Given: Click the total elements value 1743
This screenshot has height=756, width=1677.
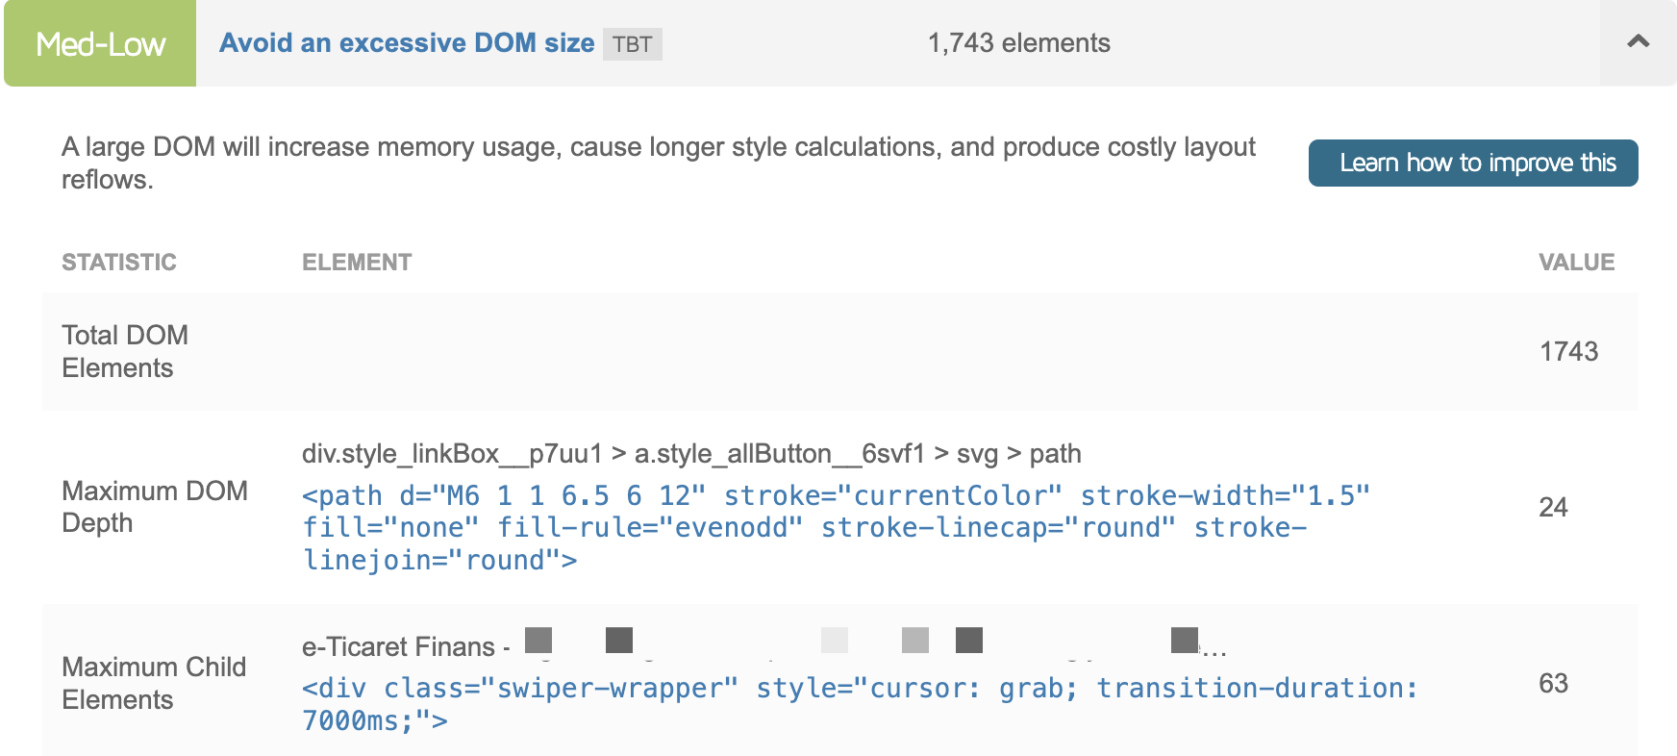Looking at the screenshot, I should (1568, 351).
